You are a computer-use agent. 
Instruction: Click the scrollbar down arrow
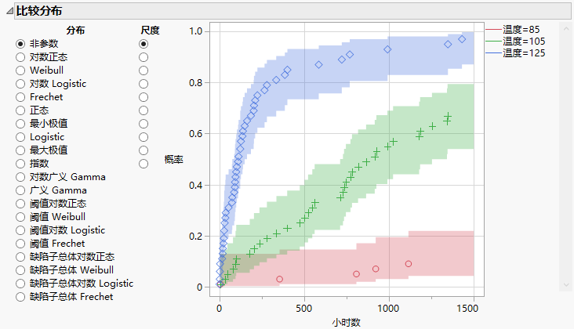pyautogui.click(x=567, y=286)
